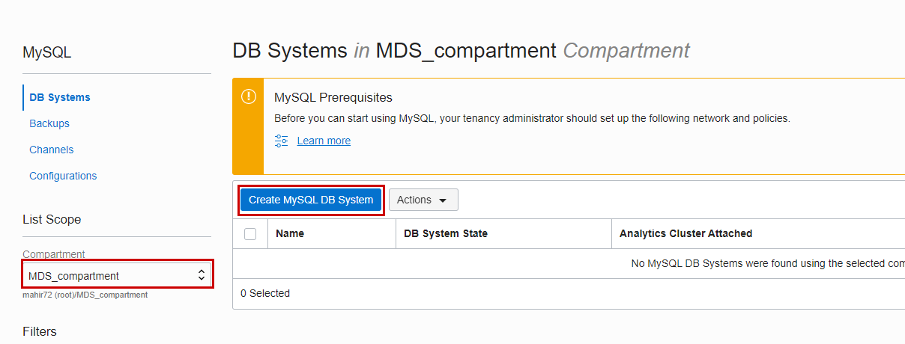Click the Analytics Cluster Attached column header
This screenshot has width=905, height=344.
685,233
